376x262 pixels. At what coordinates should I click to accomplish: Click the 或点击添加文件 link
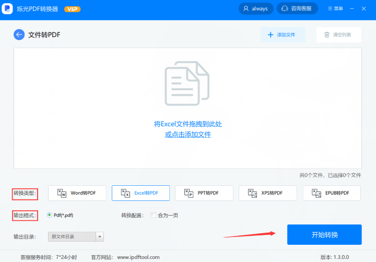[188, 135]
